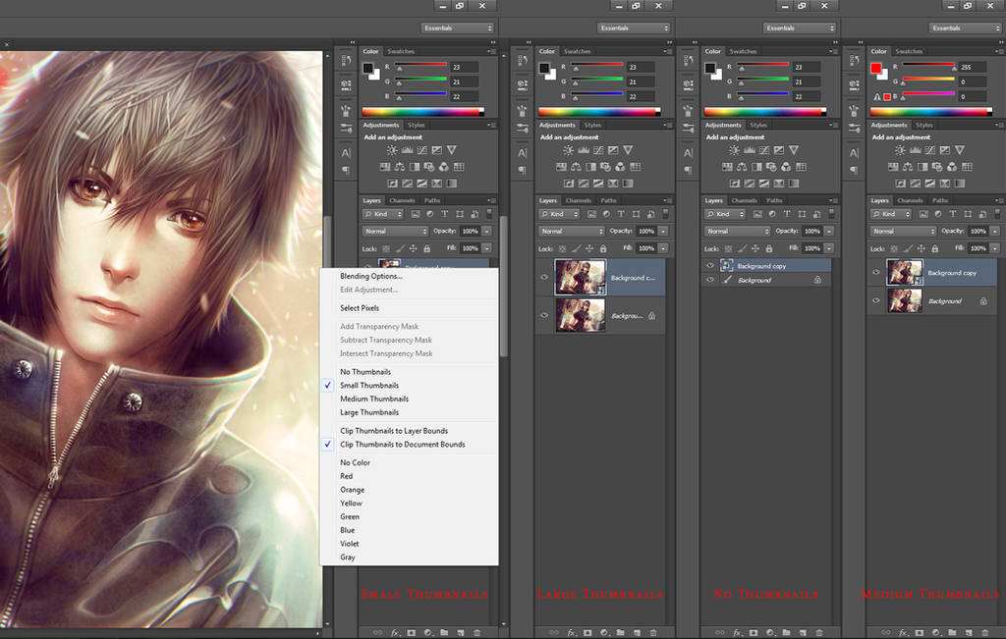Open Essentials workspace dropdown above No Thumbnails panel
Screen dimensions: 1006x639
800,27
